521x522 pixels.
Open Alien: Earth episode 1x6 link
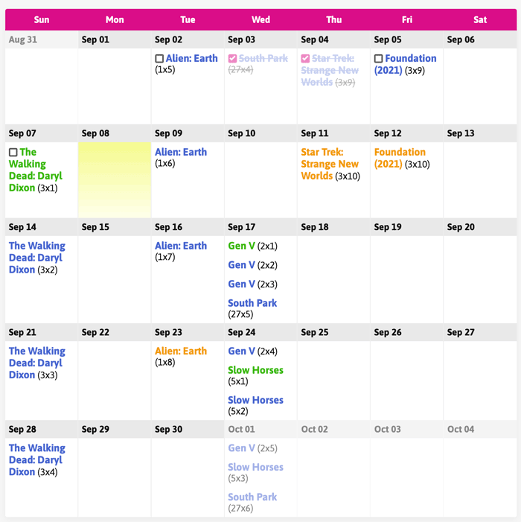[180, 152]
